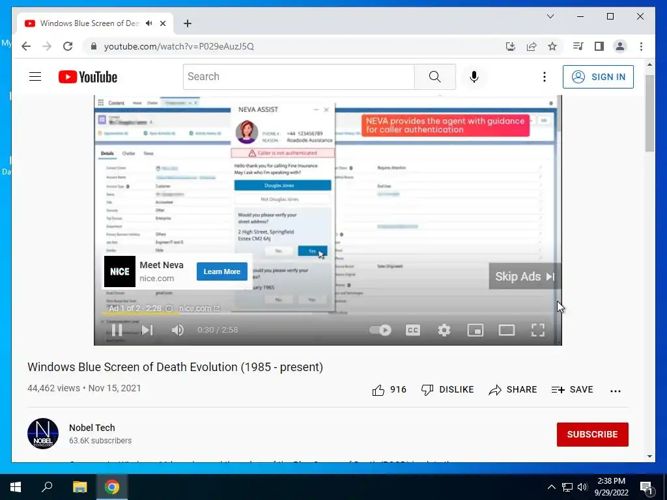This screenshot has height=500, width=667.
Task: Open the Windows notification center
Action: (x=646, y=487)
